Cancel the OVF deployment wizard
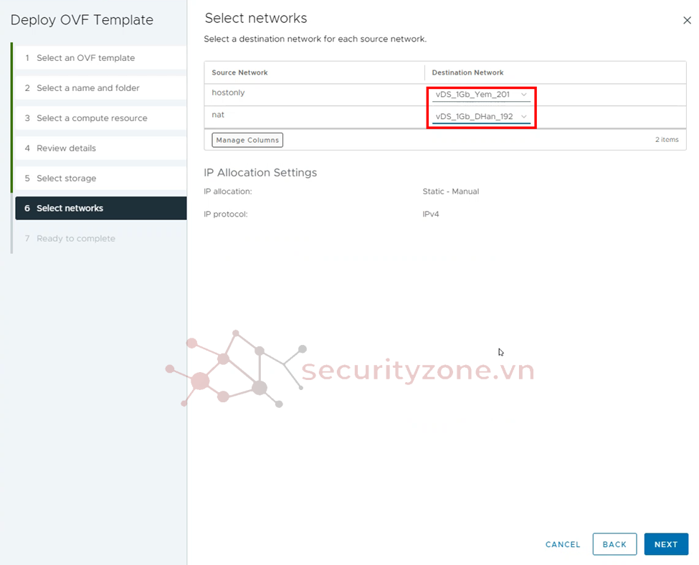 pyautogui.click(x=563, y=544)
